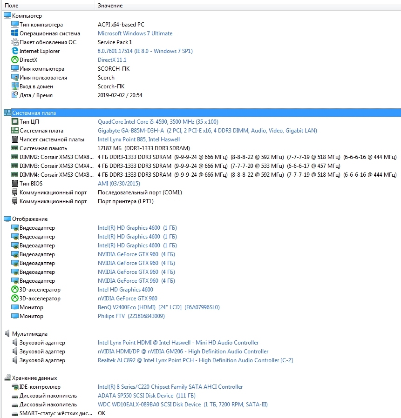Open the DirectX 11.1 link
The image size is (401, 418).
point(112,60)
